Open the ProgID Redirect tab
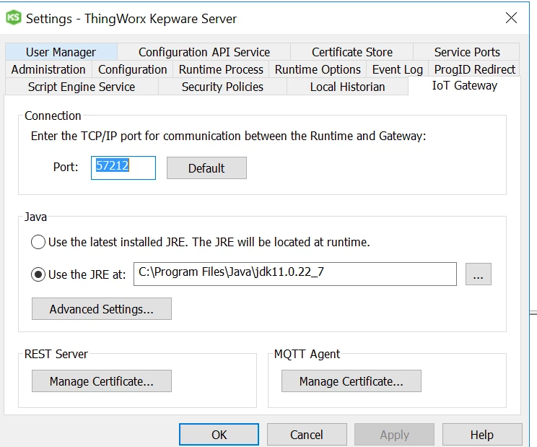537x447 pixels. point(474,69)
